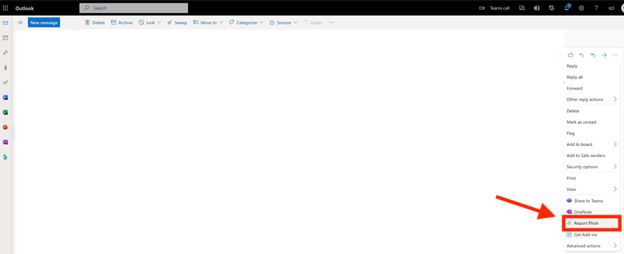Open Calendar in the left rail
This screenshot has width=624, height=254.
(x=6, y=38)
